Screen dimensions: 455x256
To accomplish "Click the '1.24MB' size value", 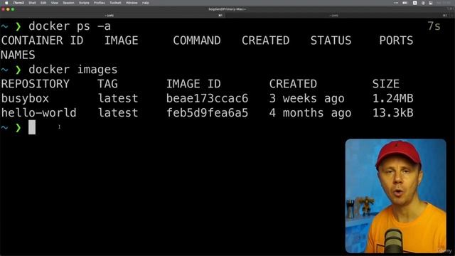I will coord(393,99).
